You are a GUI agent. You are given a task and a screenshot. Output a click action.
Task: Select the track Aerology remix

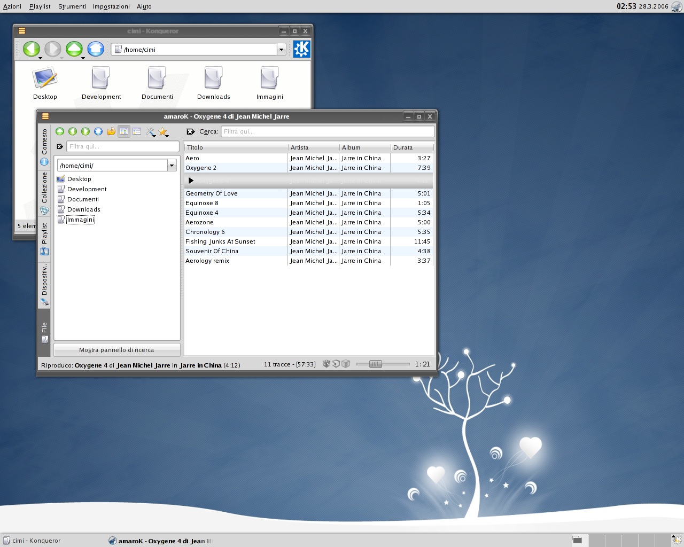click(308, 261)
